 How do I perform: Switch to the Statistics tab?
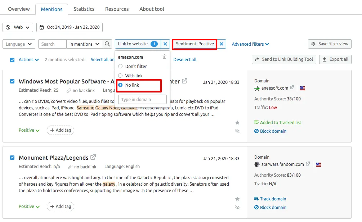(84, 9)
